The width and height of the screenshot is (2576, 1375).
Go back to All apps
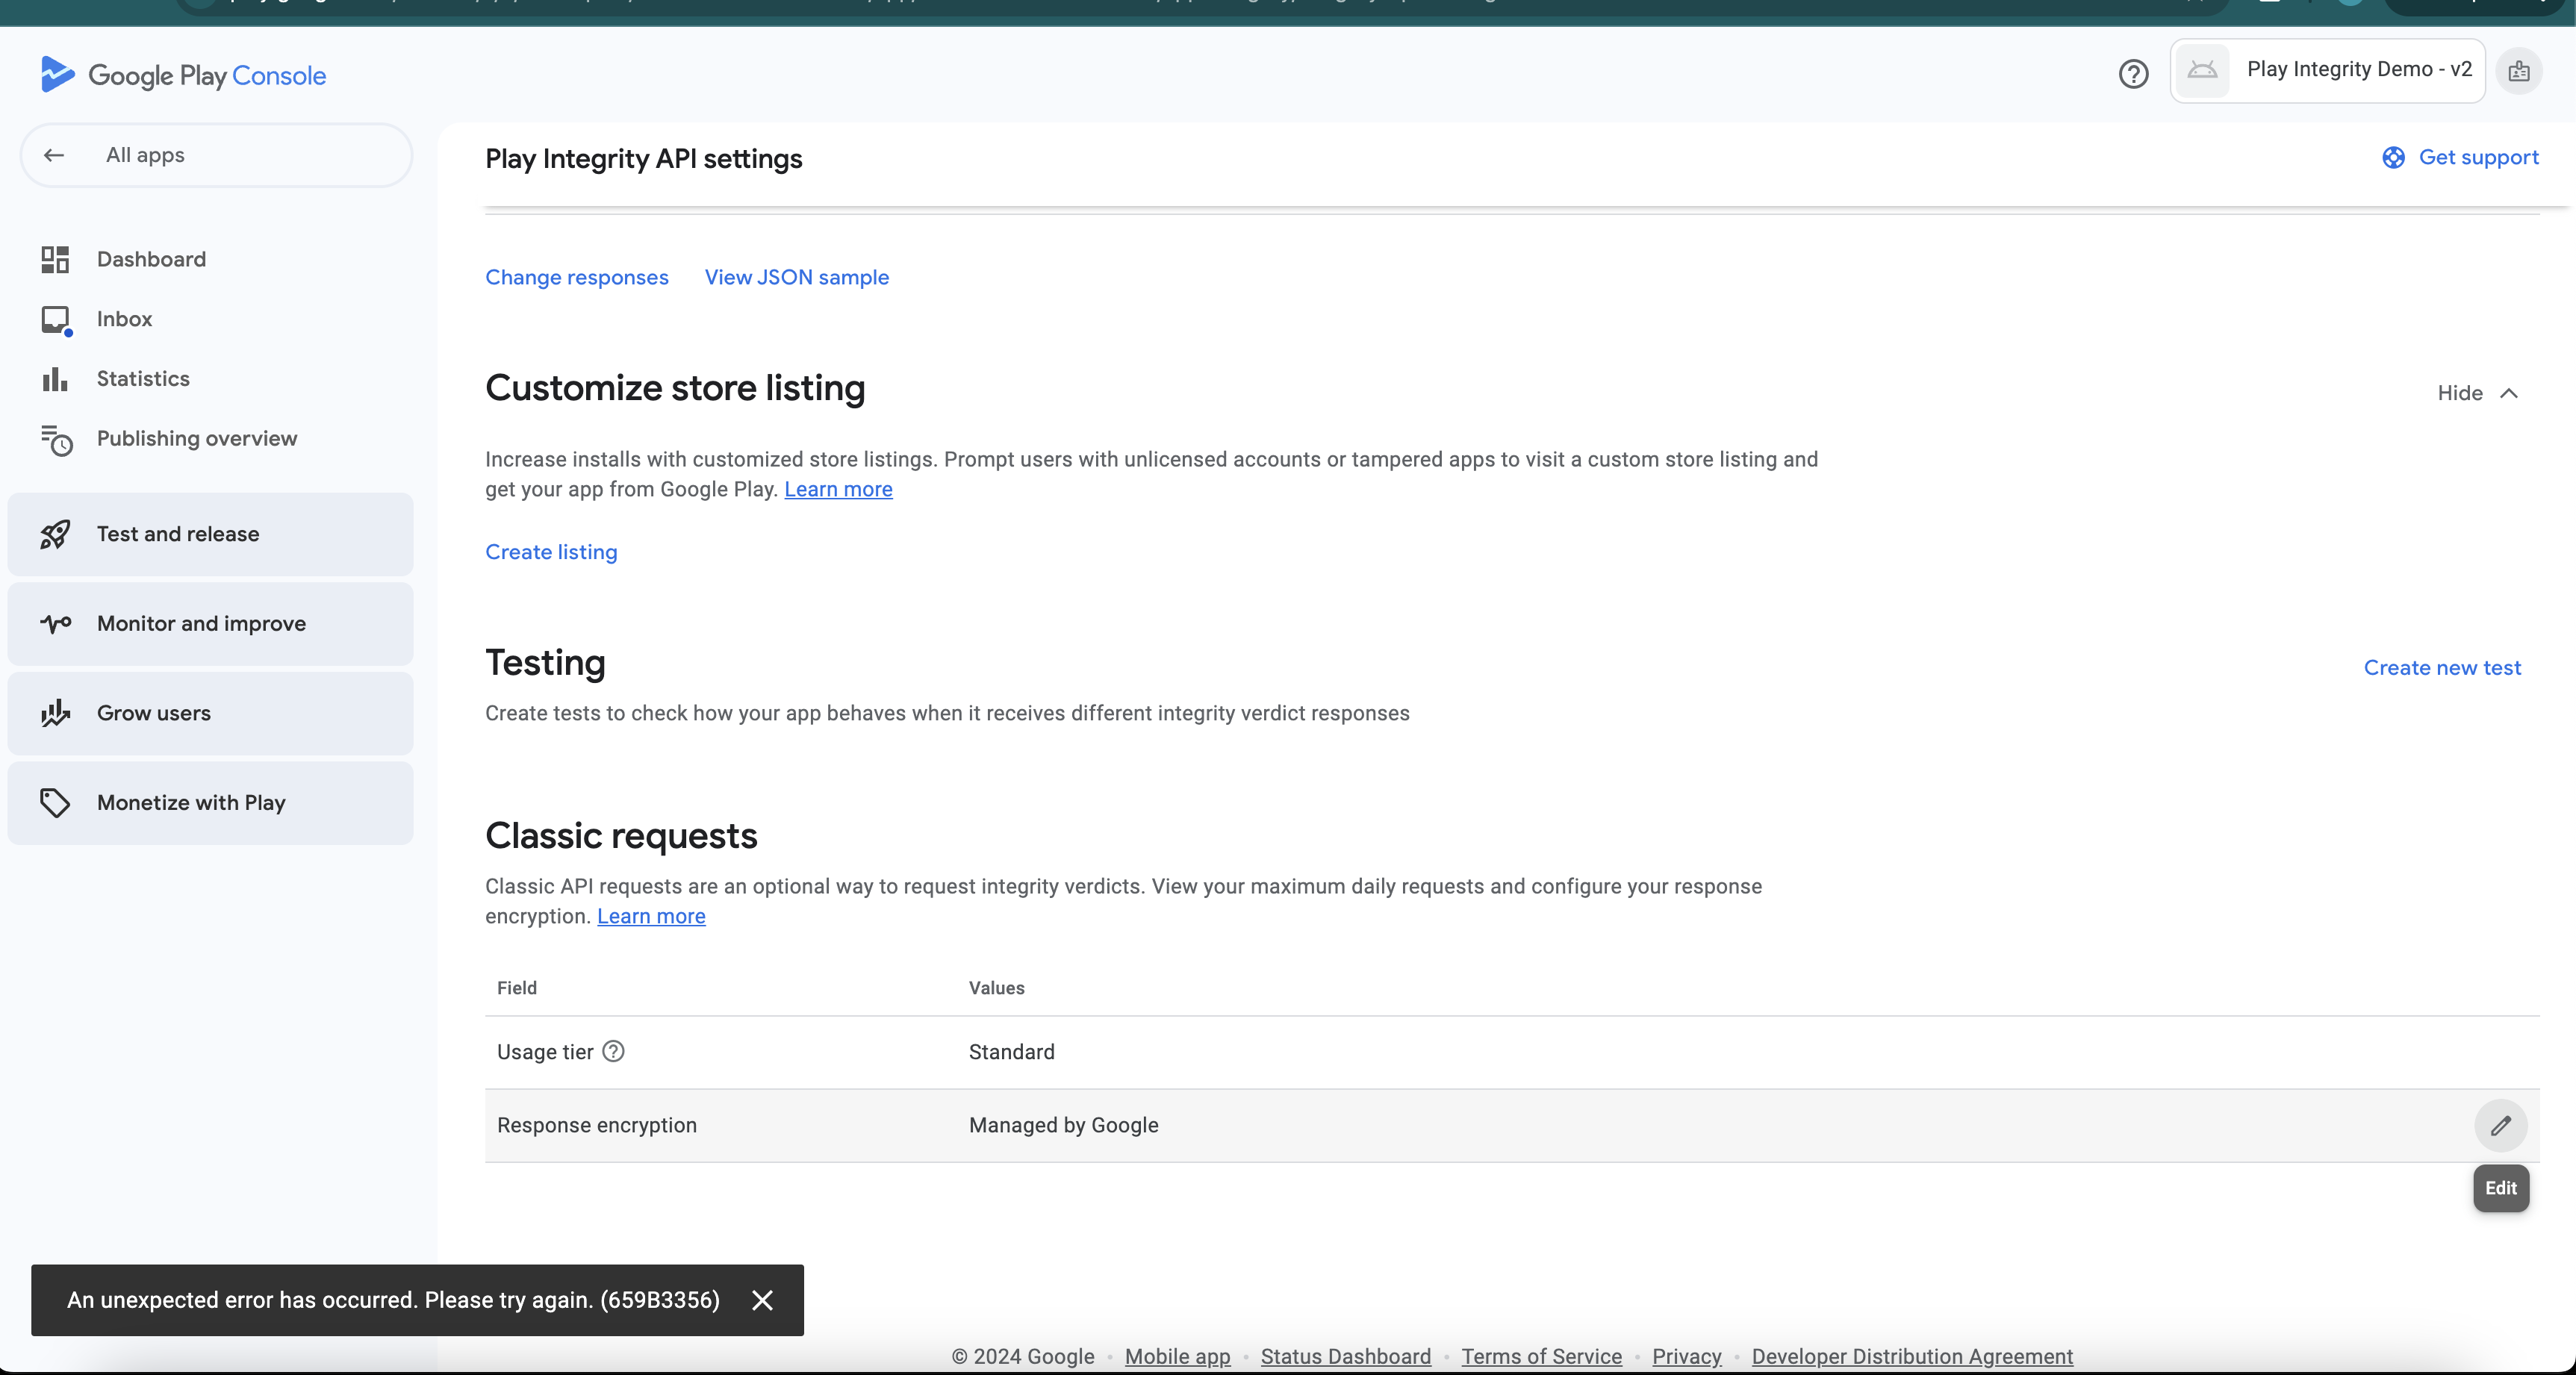coord(145,155)
